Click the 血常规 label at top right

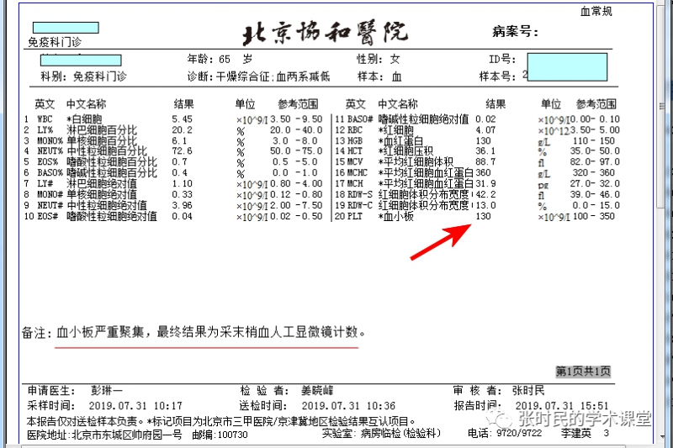coord(596,12)
